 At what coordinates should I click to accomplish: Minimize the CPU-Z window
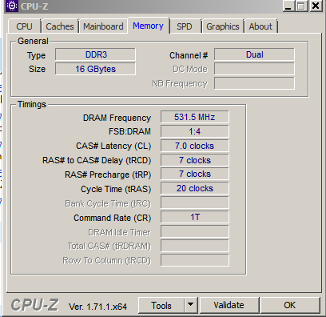point(288,6)
